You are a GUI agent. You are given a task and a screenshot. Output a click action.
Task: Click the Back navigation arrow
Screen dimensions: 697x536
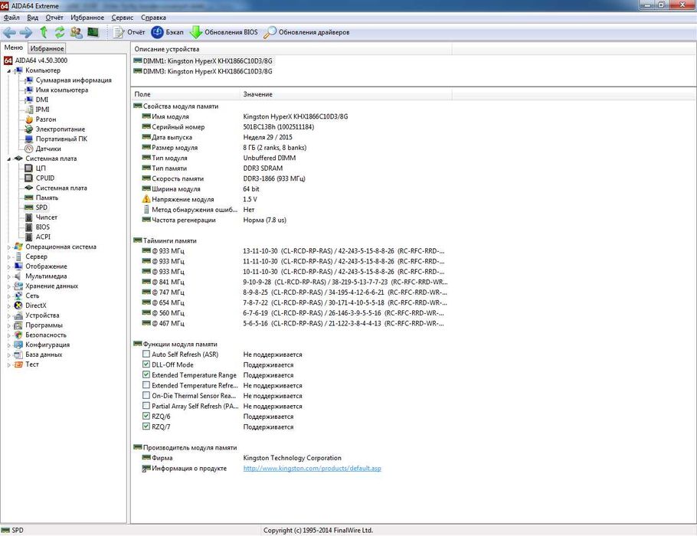[x=9, y=32]
